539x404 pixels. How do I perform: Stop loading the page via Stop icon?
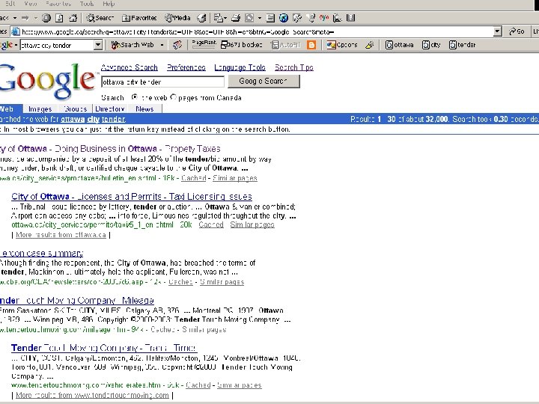pos(46,18)
